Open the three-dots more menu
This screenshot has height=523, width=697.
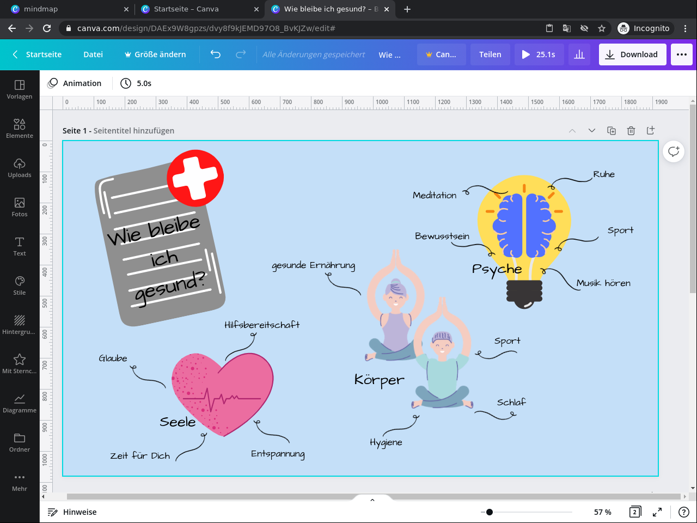click(682, 54)
